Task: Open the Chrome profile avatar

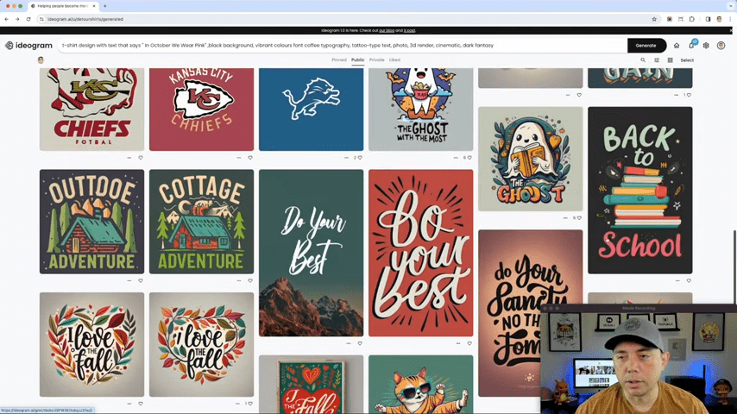Action: point(719,19)
